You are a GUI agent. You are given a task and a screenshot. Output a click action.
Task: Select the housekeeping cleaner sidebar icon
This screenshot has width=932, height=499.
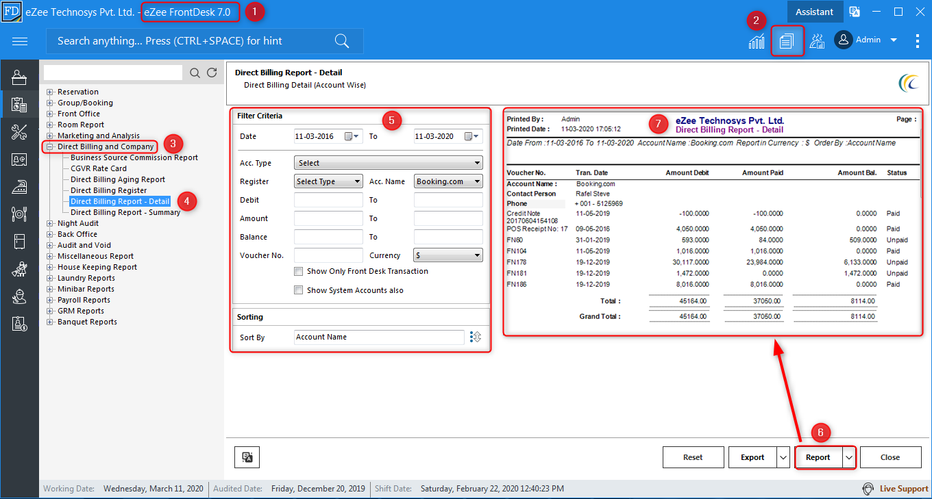pos(19,269)
